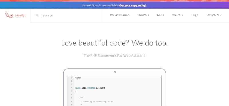Open the Ecosystem menu
The width and height of the screenshot is (229, 106).
pyautogui.click(x=214, y=15)
